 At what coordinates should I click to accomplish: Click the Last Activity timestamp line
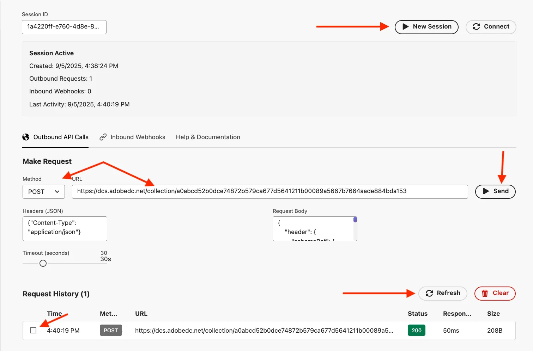pos(79,104)
